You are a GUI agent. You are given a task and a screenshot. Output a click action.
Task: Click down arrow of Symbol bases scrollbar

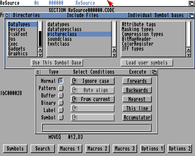pyautogui.click(x=189, y=55)
